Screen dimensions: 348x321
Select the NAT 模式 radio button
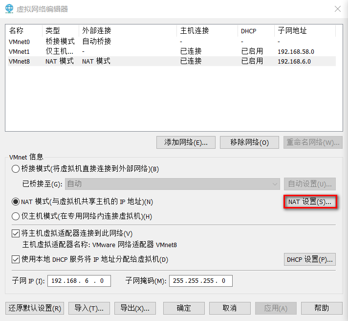(16, 202)
